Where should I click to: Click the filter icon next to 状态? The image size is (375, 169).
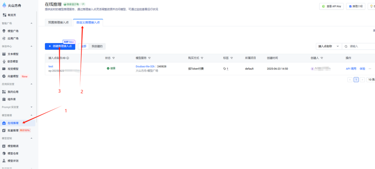pyautogui.click(x=113, y=58)
